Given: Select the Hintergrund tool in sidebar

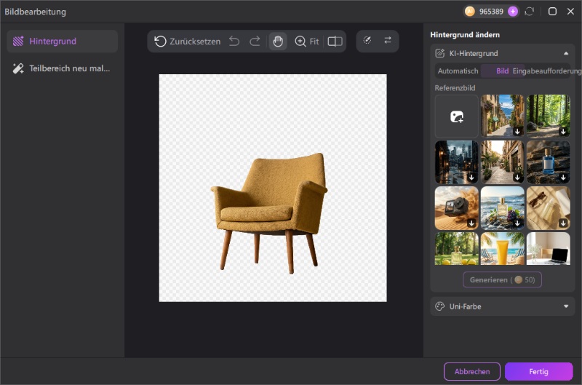Looking at the screenshot, I should click(x=62, y=41).
